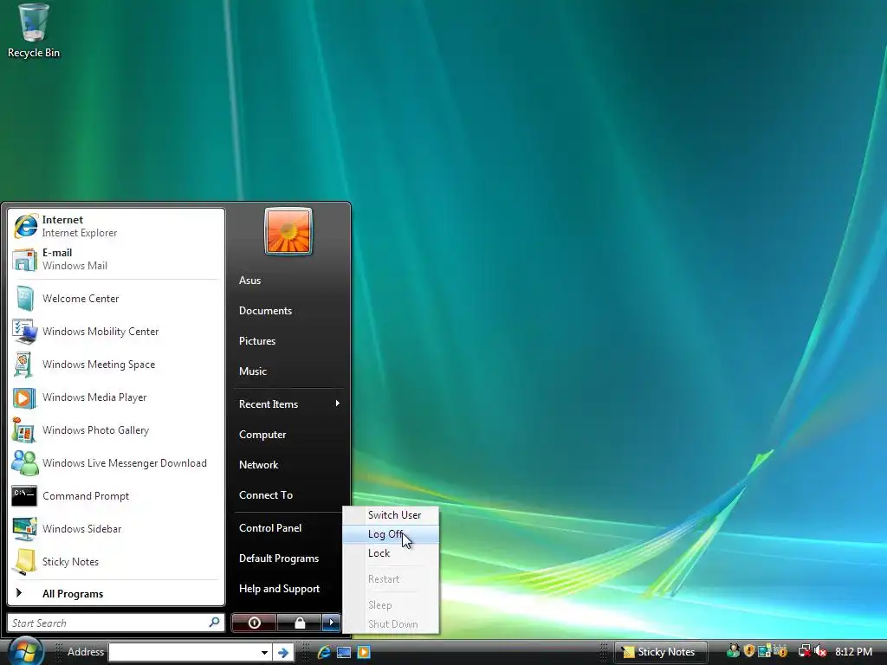Open Computer
This screenshot has height=665, width=887.
(x=288, y=435)
